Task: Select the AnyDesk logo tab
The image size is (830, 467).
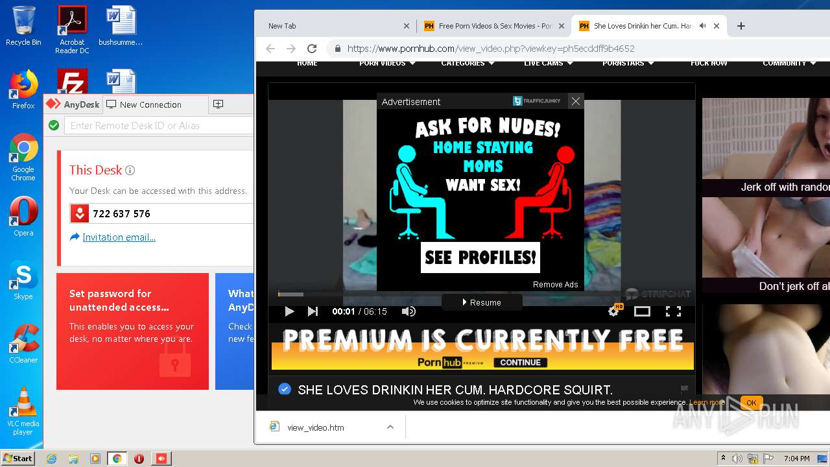Action: 73,104
